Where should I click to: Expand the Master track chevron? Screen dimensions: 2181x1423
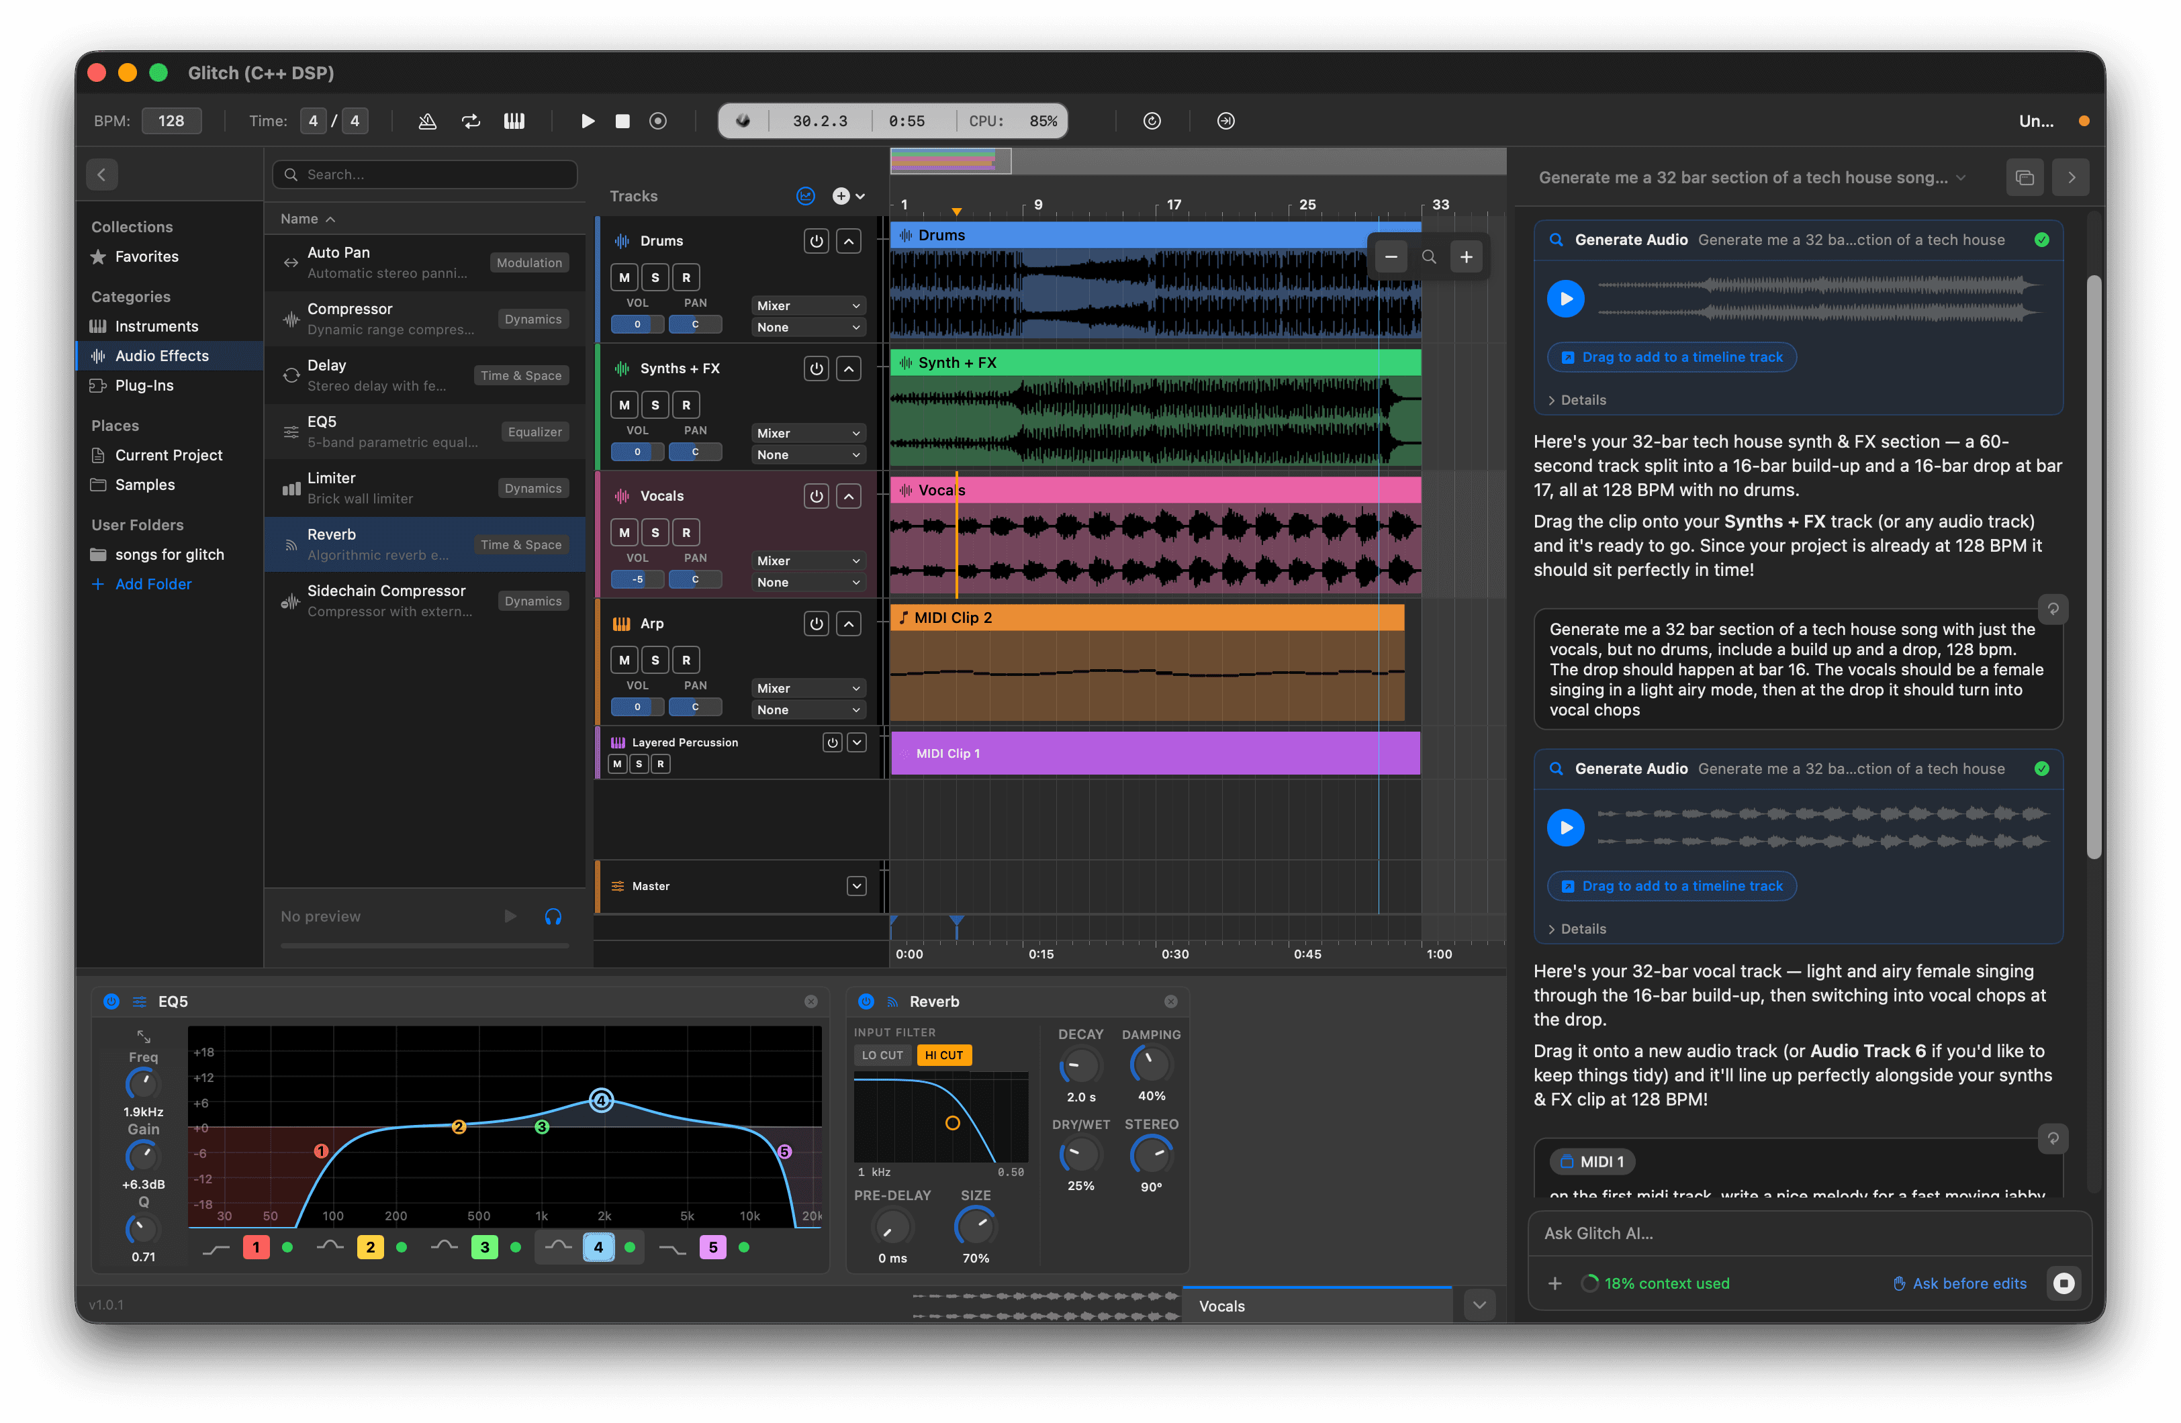tap(856, 886)
